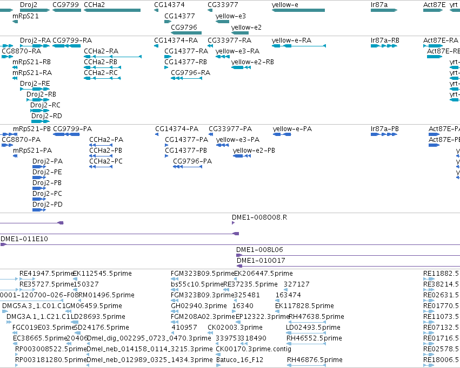Click the Droj2-RE transcript label

point(35,84)
